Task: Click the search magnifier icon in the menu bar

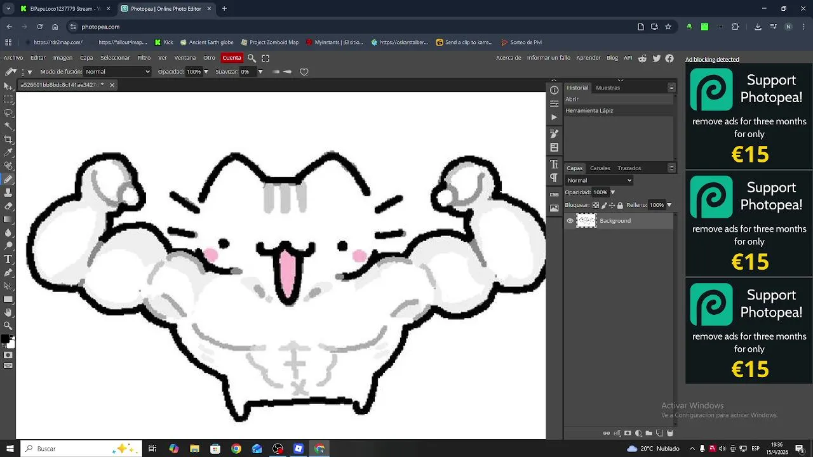Action: point(252,58)
